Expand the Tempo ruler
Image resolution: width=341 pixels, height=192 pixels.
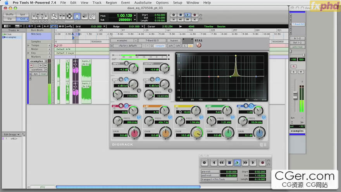(x=28, y=45)
